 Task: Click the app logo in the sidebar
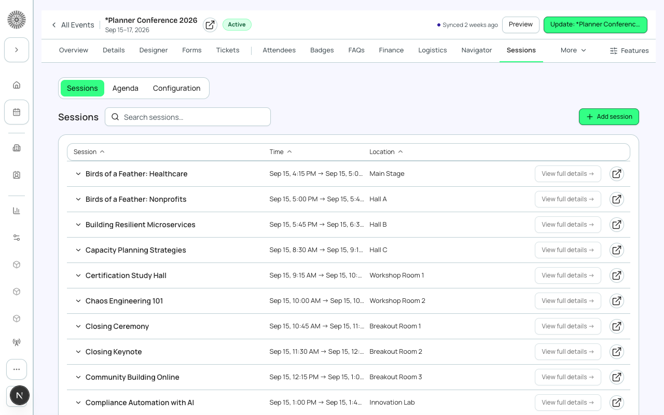pos(17,20)
